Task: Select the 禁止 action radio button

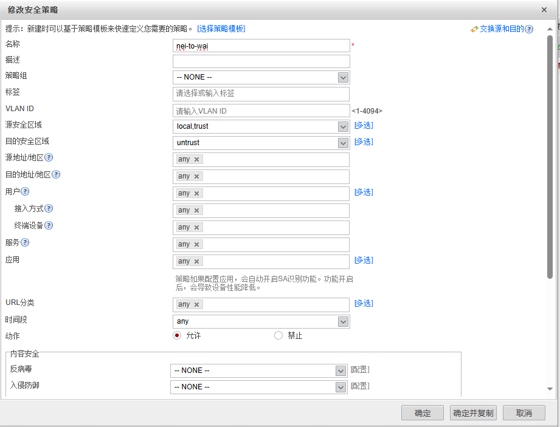Action: click(278, 335)
